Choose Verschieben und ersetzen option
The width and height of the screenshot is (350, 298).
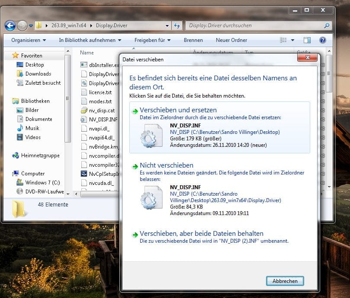(178, 110)
